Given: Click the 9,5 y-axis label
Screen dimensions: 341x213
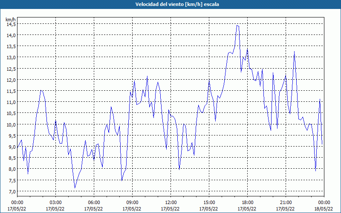Looking at the screenshot, I should coord(12,136).
